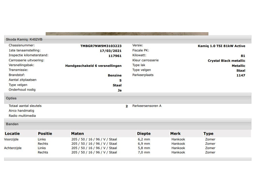Click the cropped vehicle photo strip
Image resolution: width=258 pixels, height=193 pixels.
point(127,34)
